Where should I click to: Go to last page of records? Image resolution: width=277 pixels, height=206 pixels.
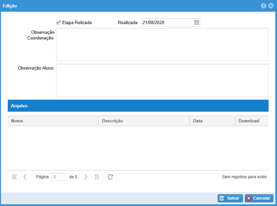[x=96, y=177]
